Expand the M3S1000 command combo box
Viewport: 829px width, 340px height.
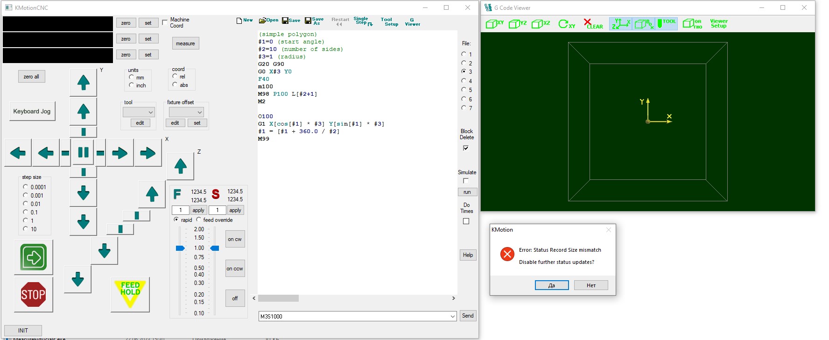[x=452, y=316]
